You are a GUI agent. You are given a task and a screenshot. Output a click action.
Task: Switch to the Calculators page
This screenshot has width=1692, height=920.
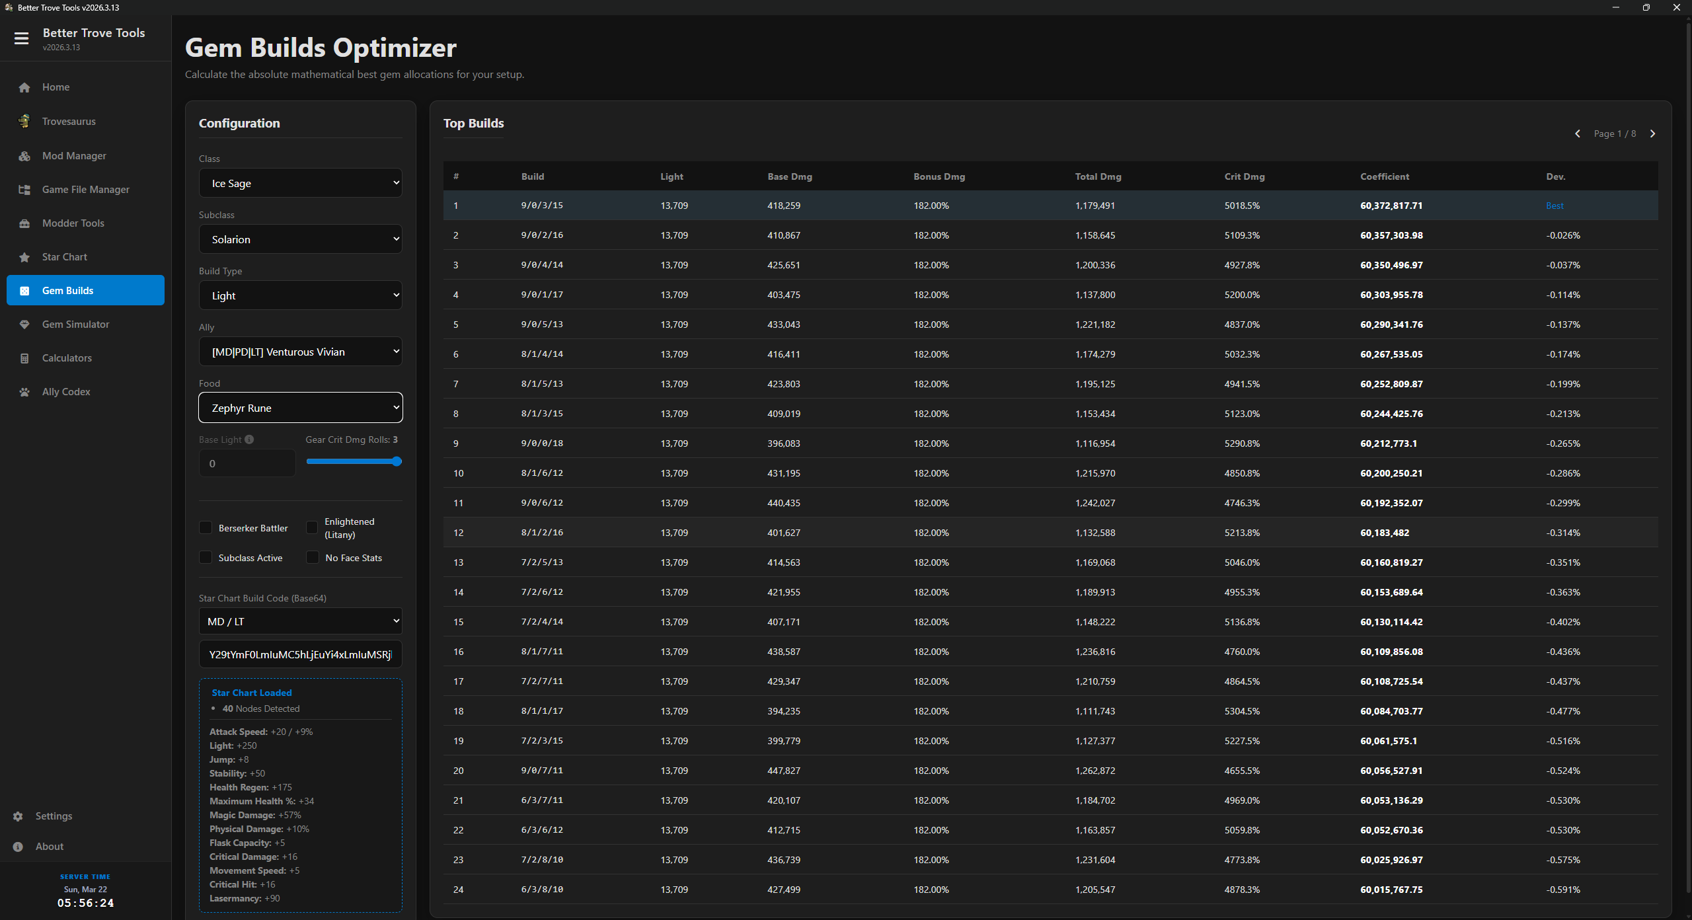coord(67,358)
